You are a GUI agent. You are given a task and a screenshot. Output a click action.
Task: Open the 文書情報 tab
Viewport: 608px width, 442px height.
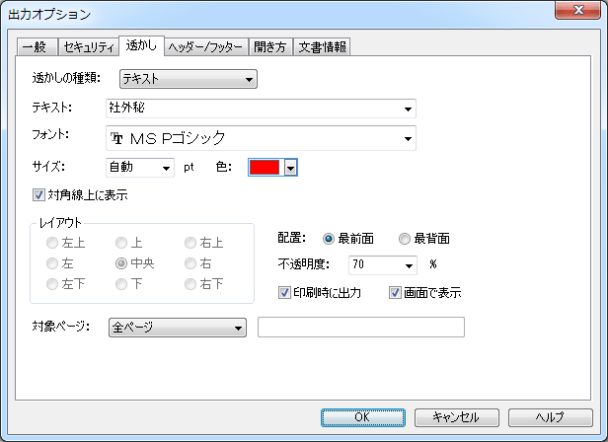coord(323,47)
